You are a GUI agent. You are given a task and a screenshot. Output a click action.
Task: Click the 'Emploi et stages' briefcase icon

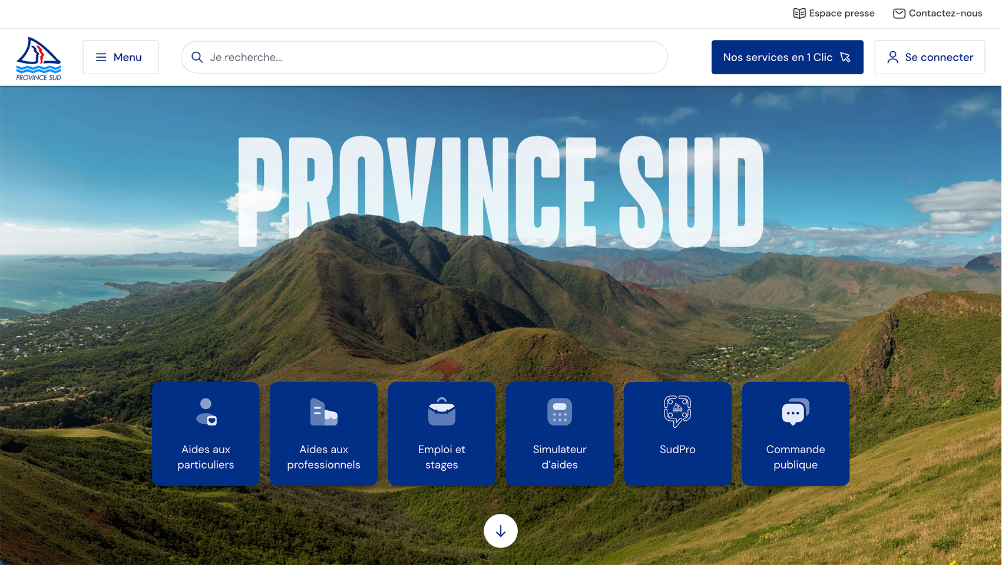point(442,411)
